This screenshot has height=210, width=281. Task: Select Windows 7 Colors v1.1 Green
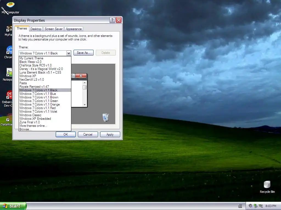coord(45,101)
